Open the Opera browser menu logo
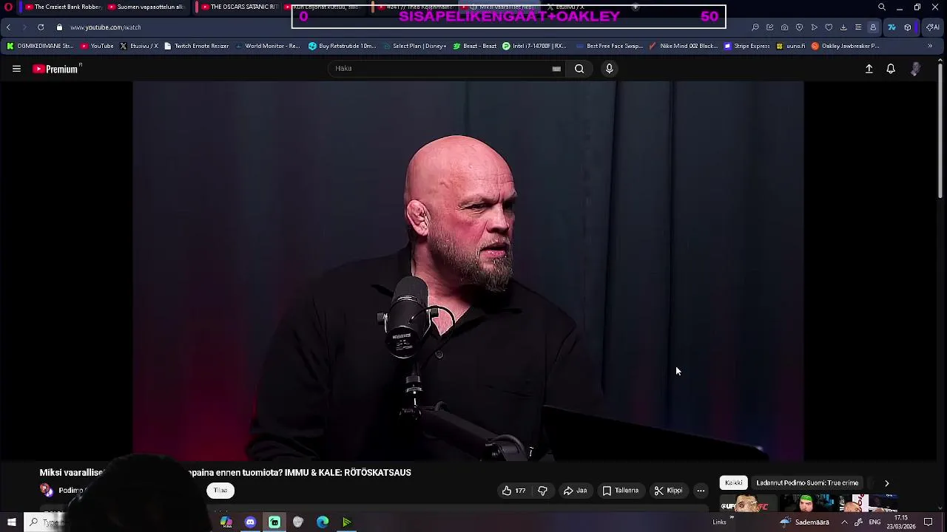The height and width of the screenshot is (532, 947). point(8,7)
